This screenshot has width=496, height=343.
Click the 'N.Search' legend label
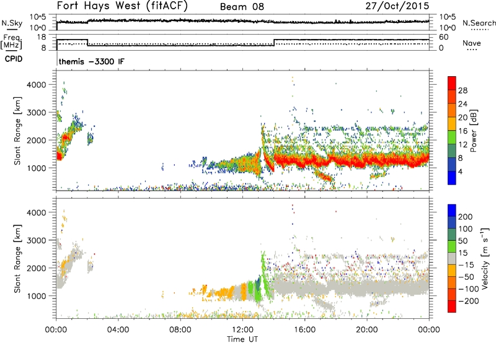coord(479,23)
